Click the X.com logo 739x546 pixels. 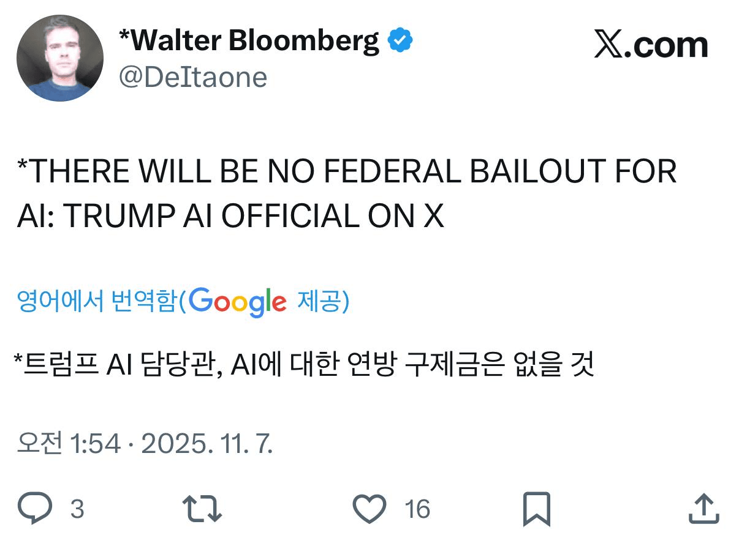[651, 45]
